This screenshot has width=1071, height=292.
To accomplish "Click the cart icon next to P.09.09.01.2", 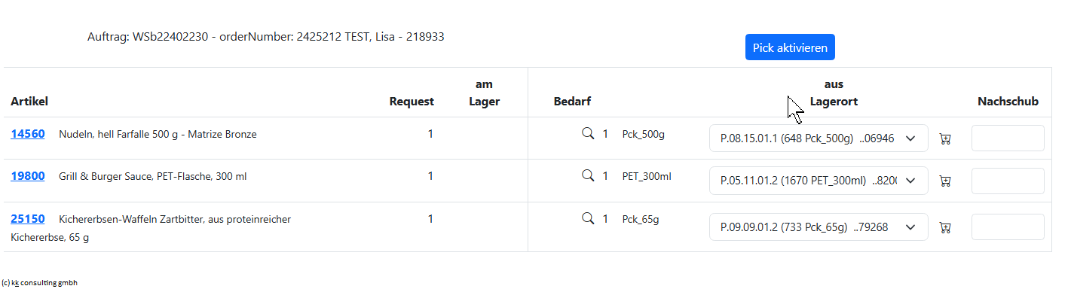I will click(x=945, y=227).
